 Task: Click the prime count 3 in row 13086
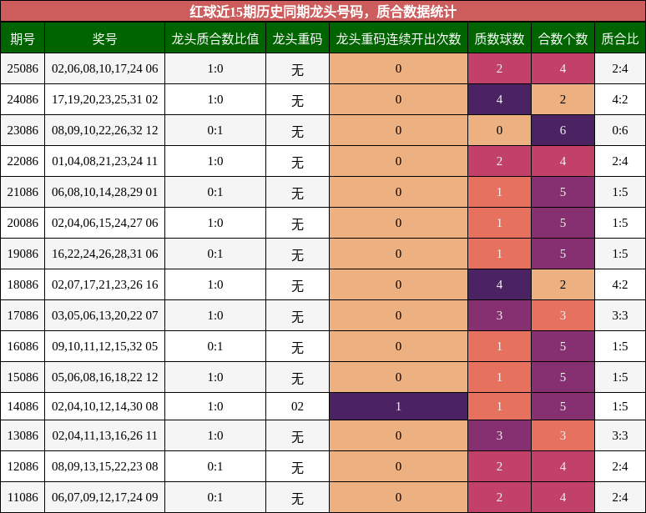coord(499,435)
